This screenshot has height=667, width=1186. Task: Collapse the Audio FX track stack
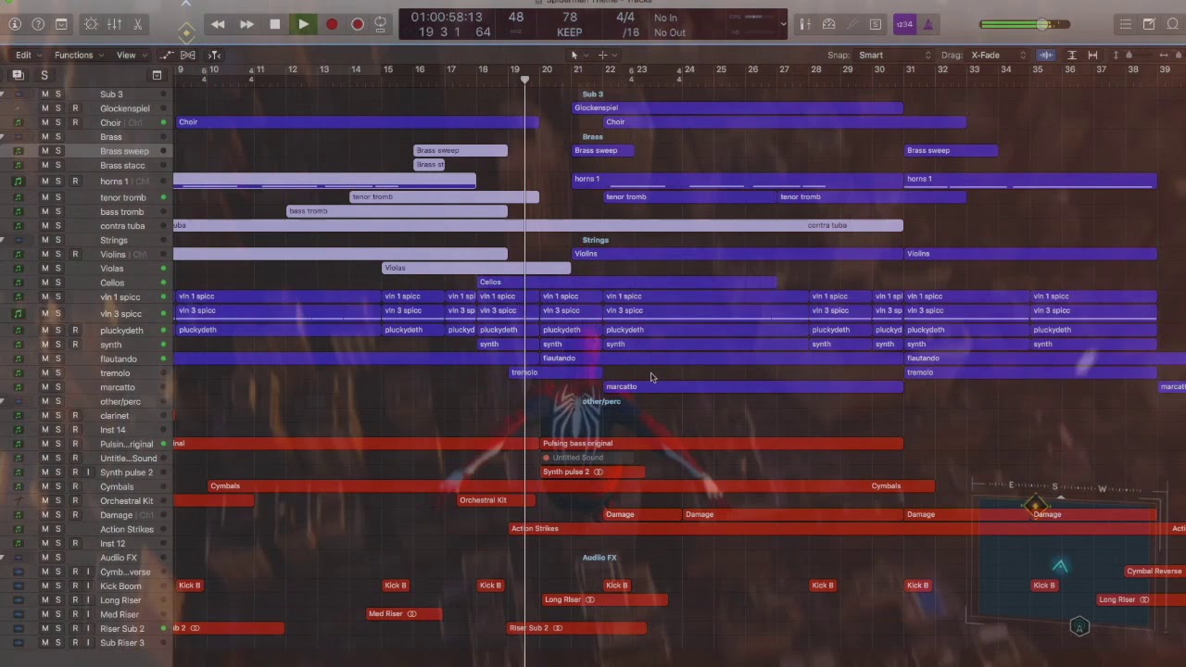pos(2,558)
